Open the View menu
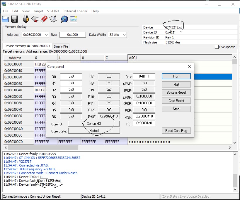This screenshot has height=200, width=240. (26, 11)
